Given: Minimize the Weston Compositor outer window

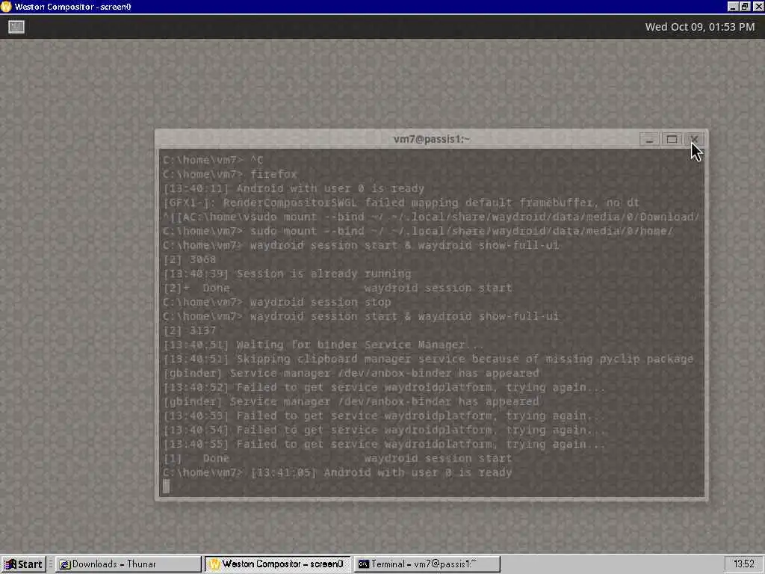Looking at the screenshot, I should click(x=733, y=6).
